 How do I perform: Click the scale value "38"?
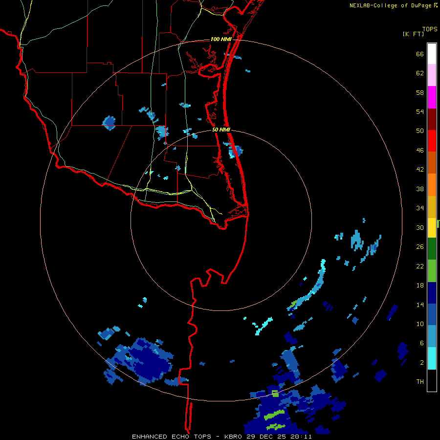click(420, 189)
